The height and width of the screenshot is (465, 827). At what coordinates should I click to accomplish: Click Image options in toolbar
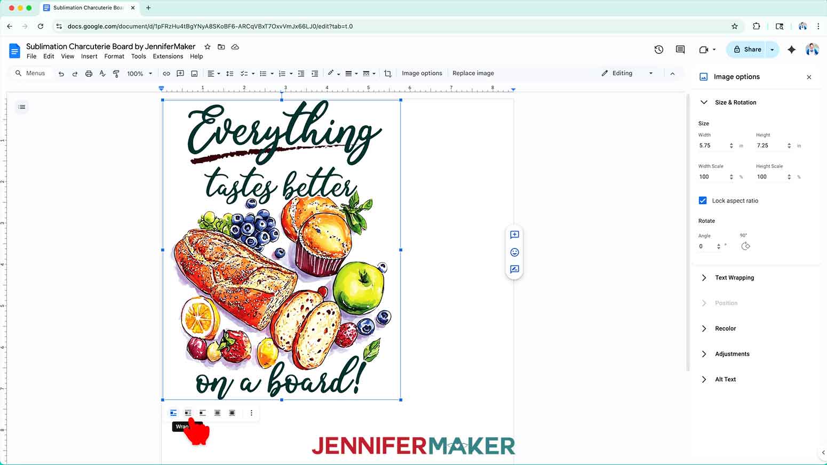point(422,74)
